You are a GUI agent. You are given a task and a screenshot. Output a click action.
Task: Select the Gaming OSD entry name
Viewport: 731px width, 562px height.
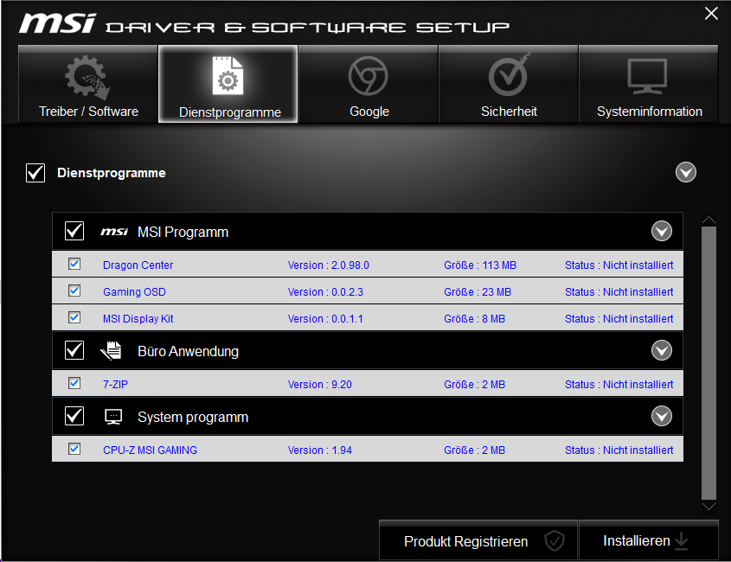coord(134,291)
